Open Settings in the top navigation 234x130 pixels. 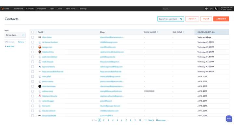click(x=83, y=9)
